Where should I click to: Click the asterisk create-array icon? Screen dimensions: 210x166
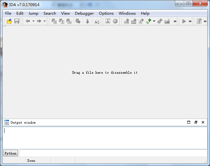(160, 21)
